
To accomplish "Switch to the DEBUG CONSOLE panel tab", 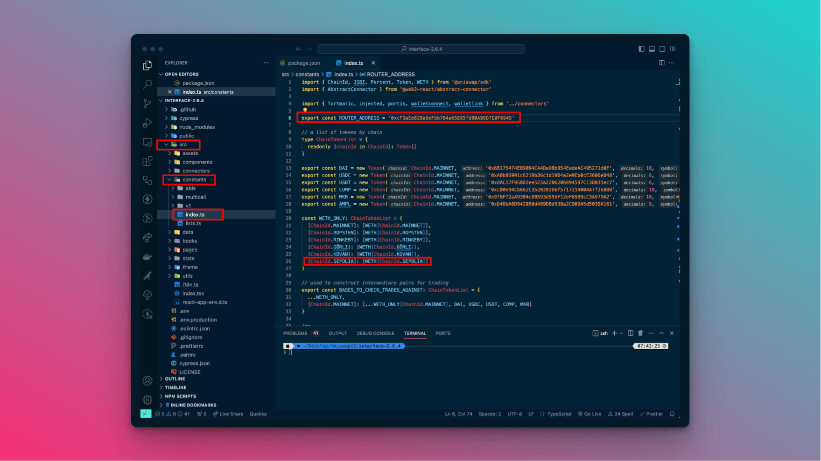I will pos(376,333).
